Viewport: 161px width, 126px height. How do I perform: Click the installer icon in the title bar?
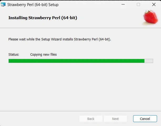click(x=3, y=5)
